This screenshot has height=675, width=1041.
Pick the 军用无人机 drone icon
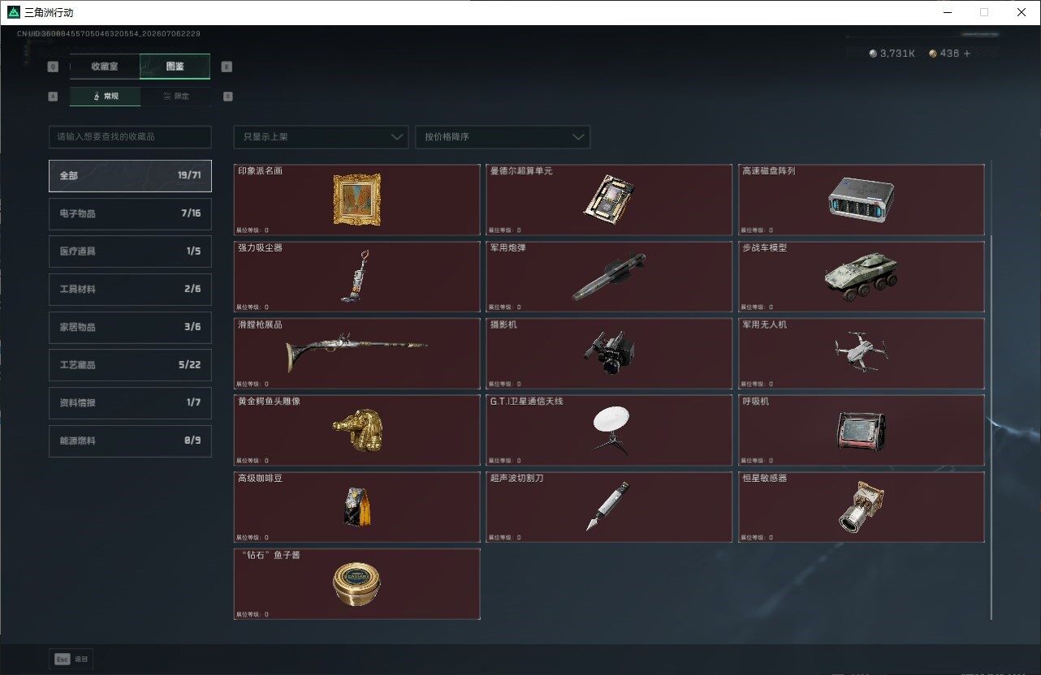[x=861, y=351]
